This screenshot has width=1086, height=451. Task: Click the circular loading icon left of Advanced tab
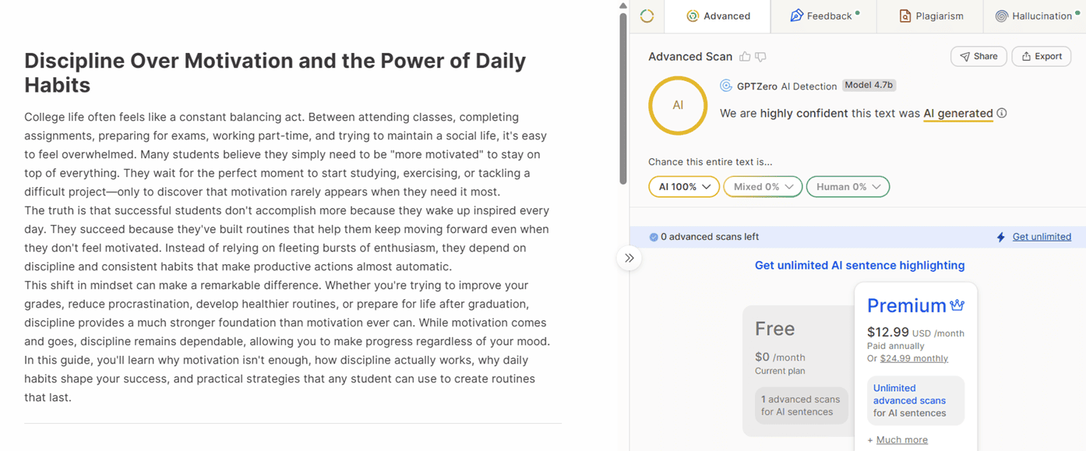click(647, 16)
